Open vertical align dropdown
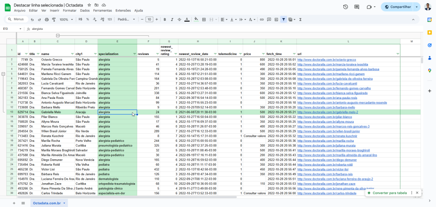 tap(233, 20)
